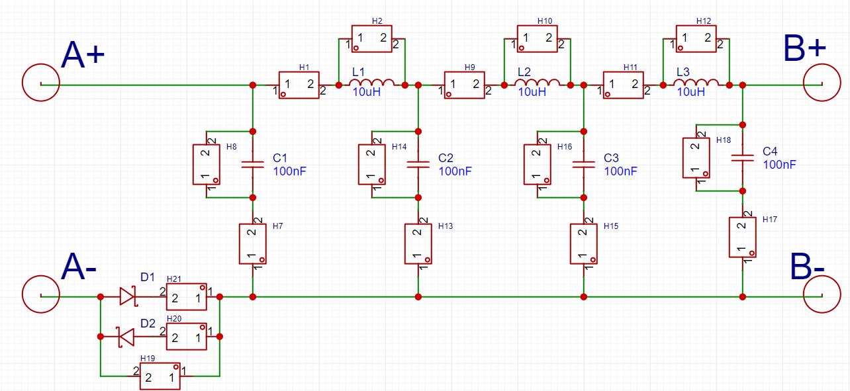This screenshot has width=850, height=391.
Task: Select the H11 header component
Action: [x=623, y=85]
